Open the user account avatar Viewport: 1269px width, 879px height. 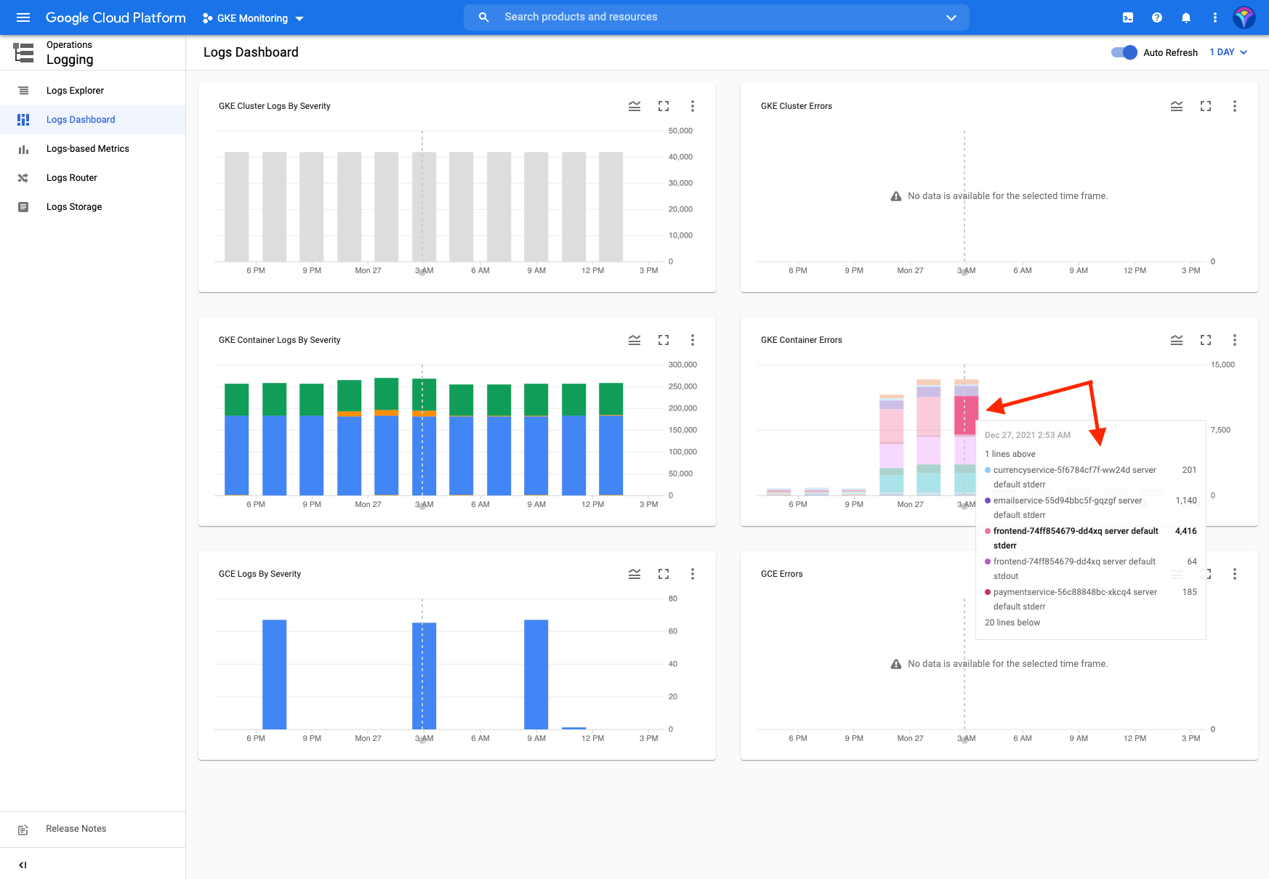1244,17
